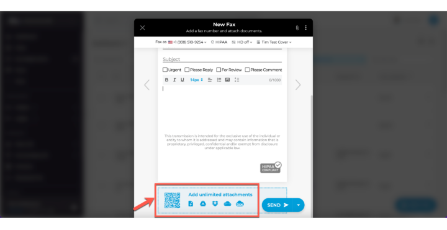Screen dimensions: 447x230
Task: Open the three-dot more options menu
Action: 305,28
